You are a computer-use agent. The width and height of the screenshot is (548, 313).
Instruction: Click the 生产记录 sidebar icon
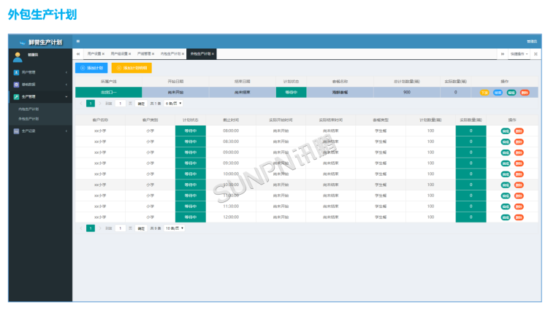(x=16, y=131)
